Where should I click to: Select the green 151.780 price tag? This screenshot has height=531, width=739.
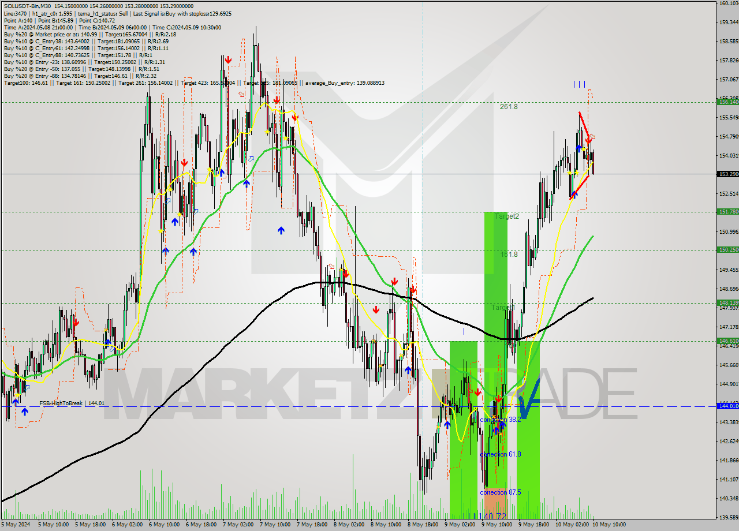pos(727,212)
